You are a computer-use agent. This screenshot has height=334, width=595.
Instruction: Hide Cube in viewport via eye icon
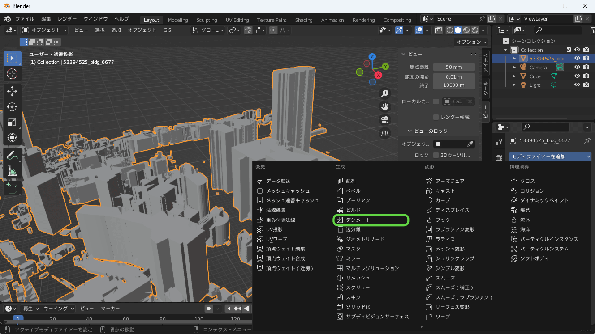click(x=578, y=76)
